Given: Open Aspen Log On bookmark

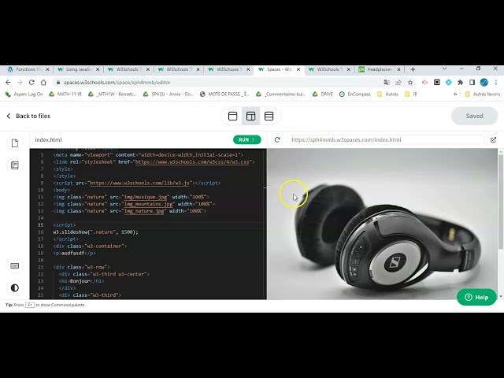Looking at the screenshot, I should (24, 94).
